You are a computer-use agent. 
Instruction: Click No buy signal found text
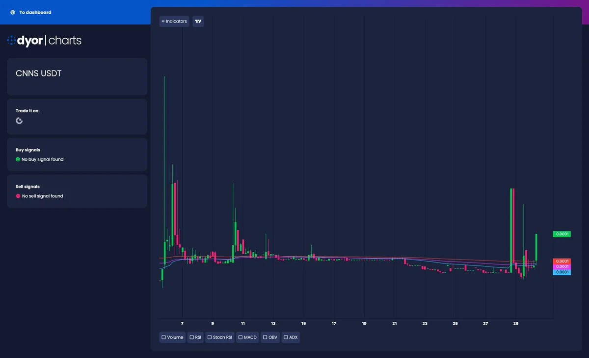point(43,160)
